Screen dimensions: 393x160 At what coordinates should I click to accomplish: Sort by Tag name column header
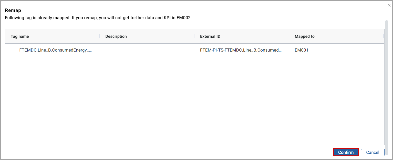tap(20, 36)
